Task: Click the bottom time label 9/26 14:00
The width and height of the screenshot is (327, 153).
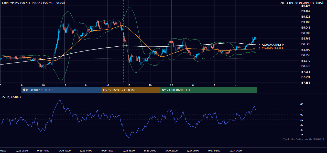Action: pos(86,151)
